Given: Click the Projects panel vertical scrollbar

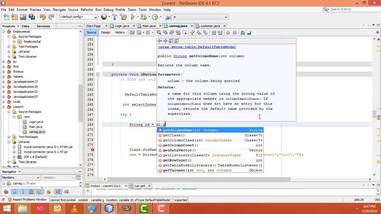Looking at the screenshot, I should 80,103.
